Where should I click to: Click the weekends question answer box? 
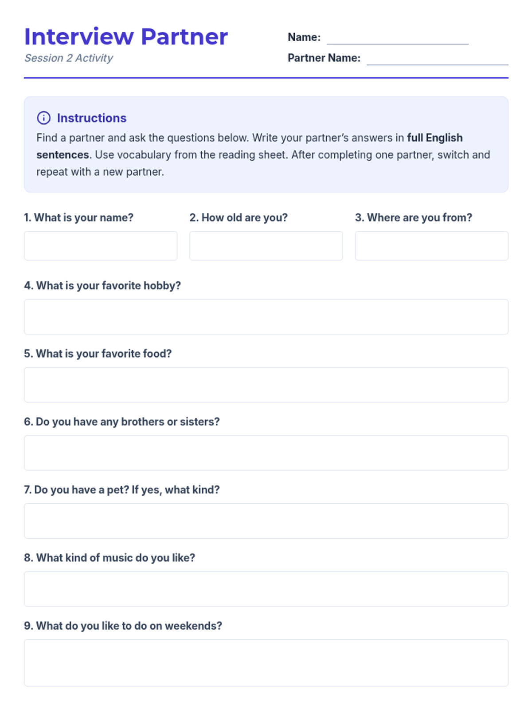coord(266,663)
